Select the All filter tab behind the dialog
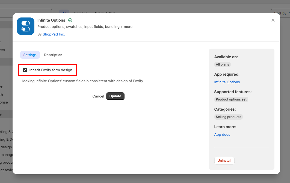 click(64, 12)
